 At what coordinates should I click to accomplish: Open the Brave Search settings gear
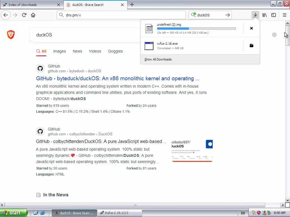tap(274, 35)
